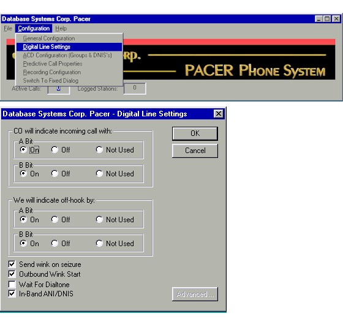The width and height of the screenshot is (343, 330).
Task: Set off-hook A Bit to On
Action: coord(29,220)
